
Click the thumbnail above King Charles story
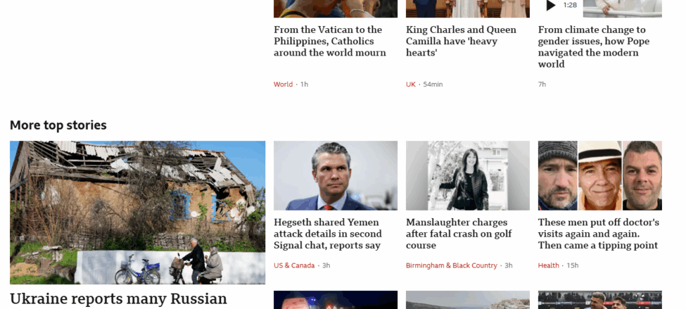[x=468, y=9]
